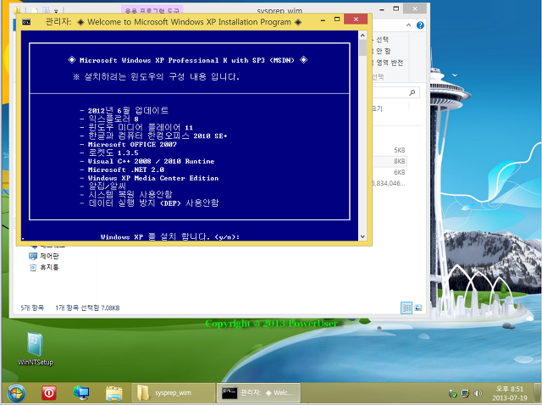Click the new document icon in Explorer quick access toolbar
This screenshot has height=405, width=542.
pyautogui.click(x=36, y=10)
